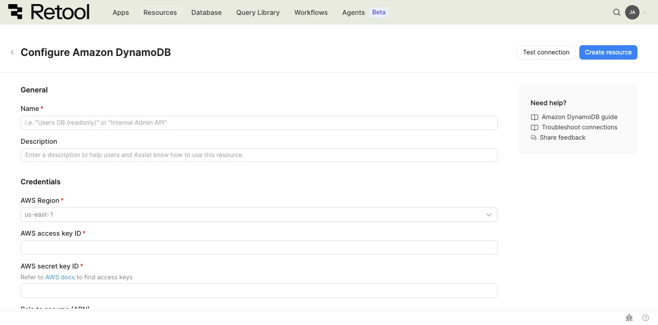Click the Create resource button
The height and width of the screenshot is (325, 658).
pyautogui.click(x=608, y=52)
